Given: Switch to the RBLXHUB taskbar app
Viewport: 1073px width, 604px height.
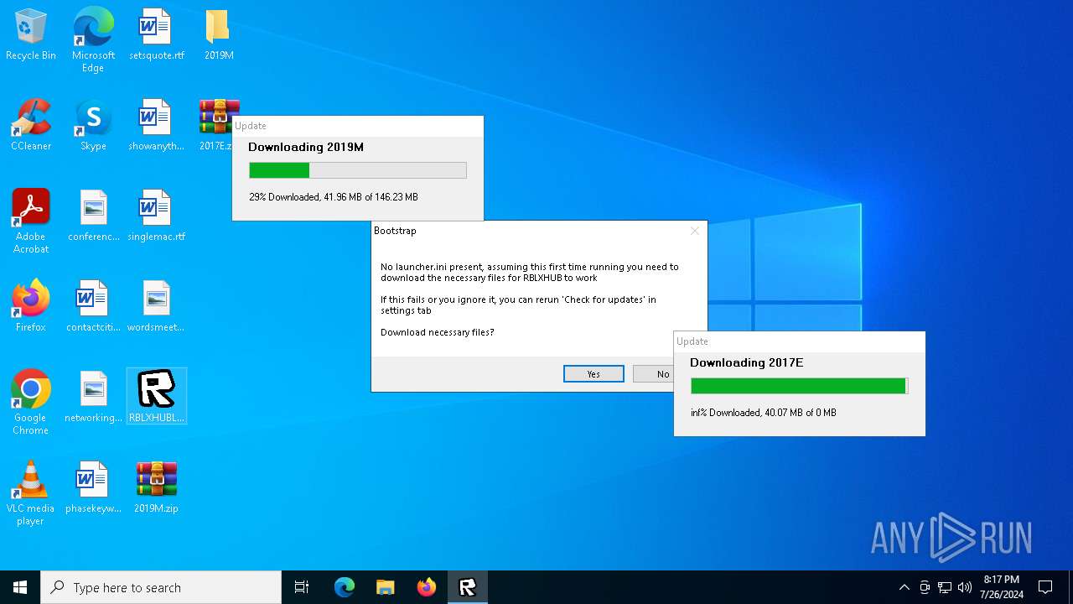Looking at the screenshot, I should click(x=468, y=587).
